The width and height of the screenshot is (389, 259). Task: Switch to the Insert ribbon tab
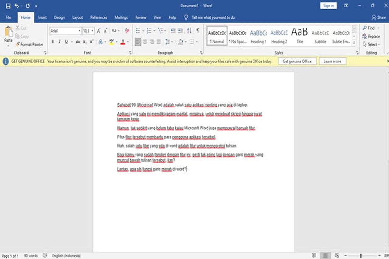point(42,17)
